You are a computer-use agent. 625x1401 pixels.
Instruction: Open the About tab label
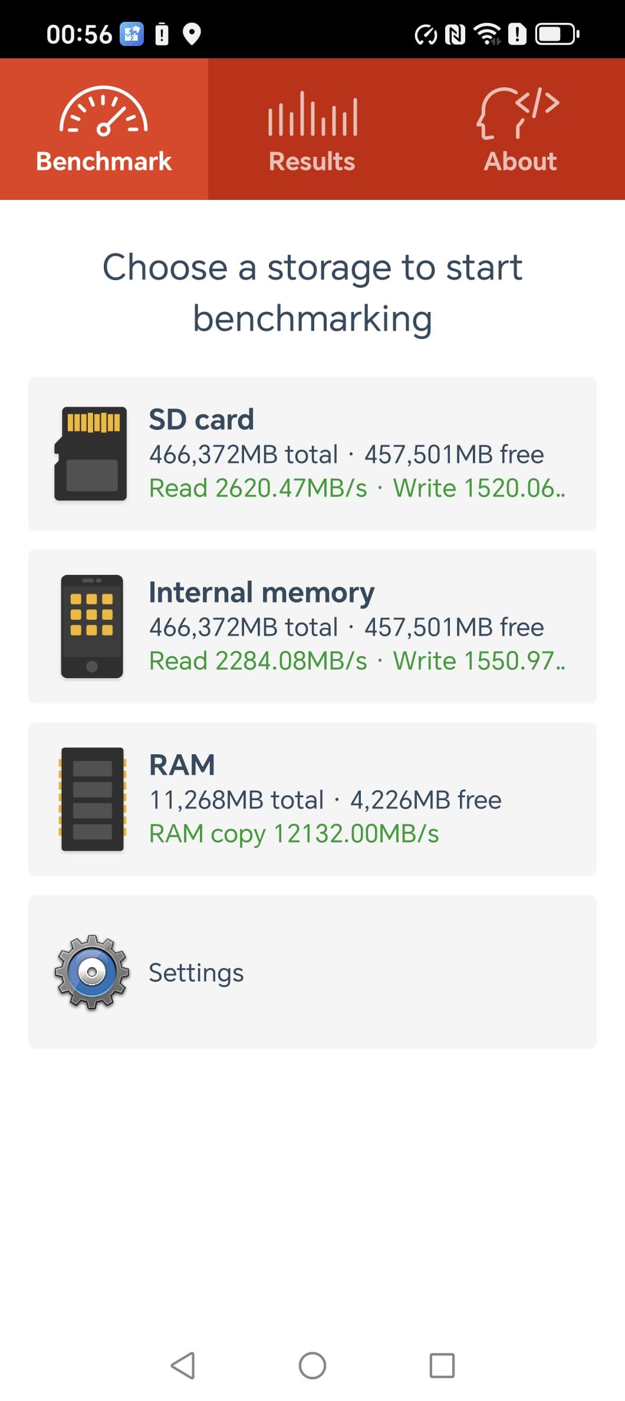pos(520,162)
